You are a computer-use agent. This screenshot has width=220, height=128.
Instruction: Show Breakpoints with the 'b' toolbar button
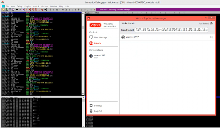(79, 10)
